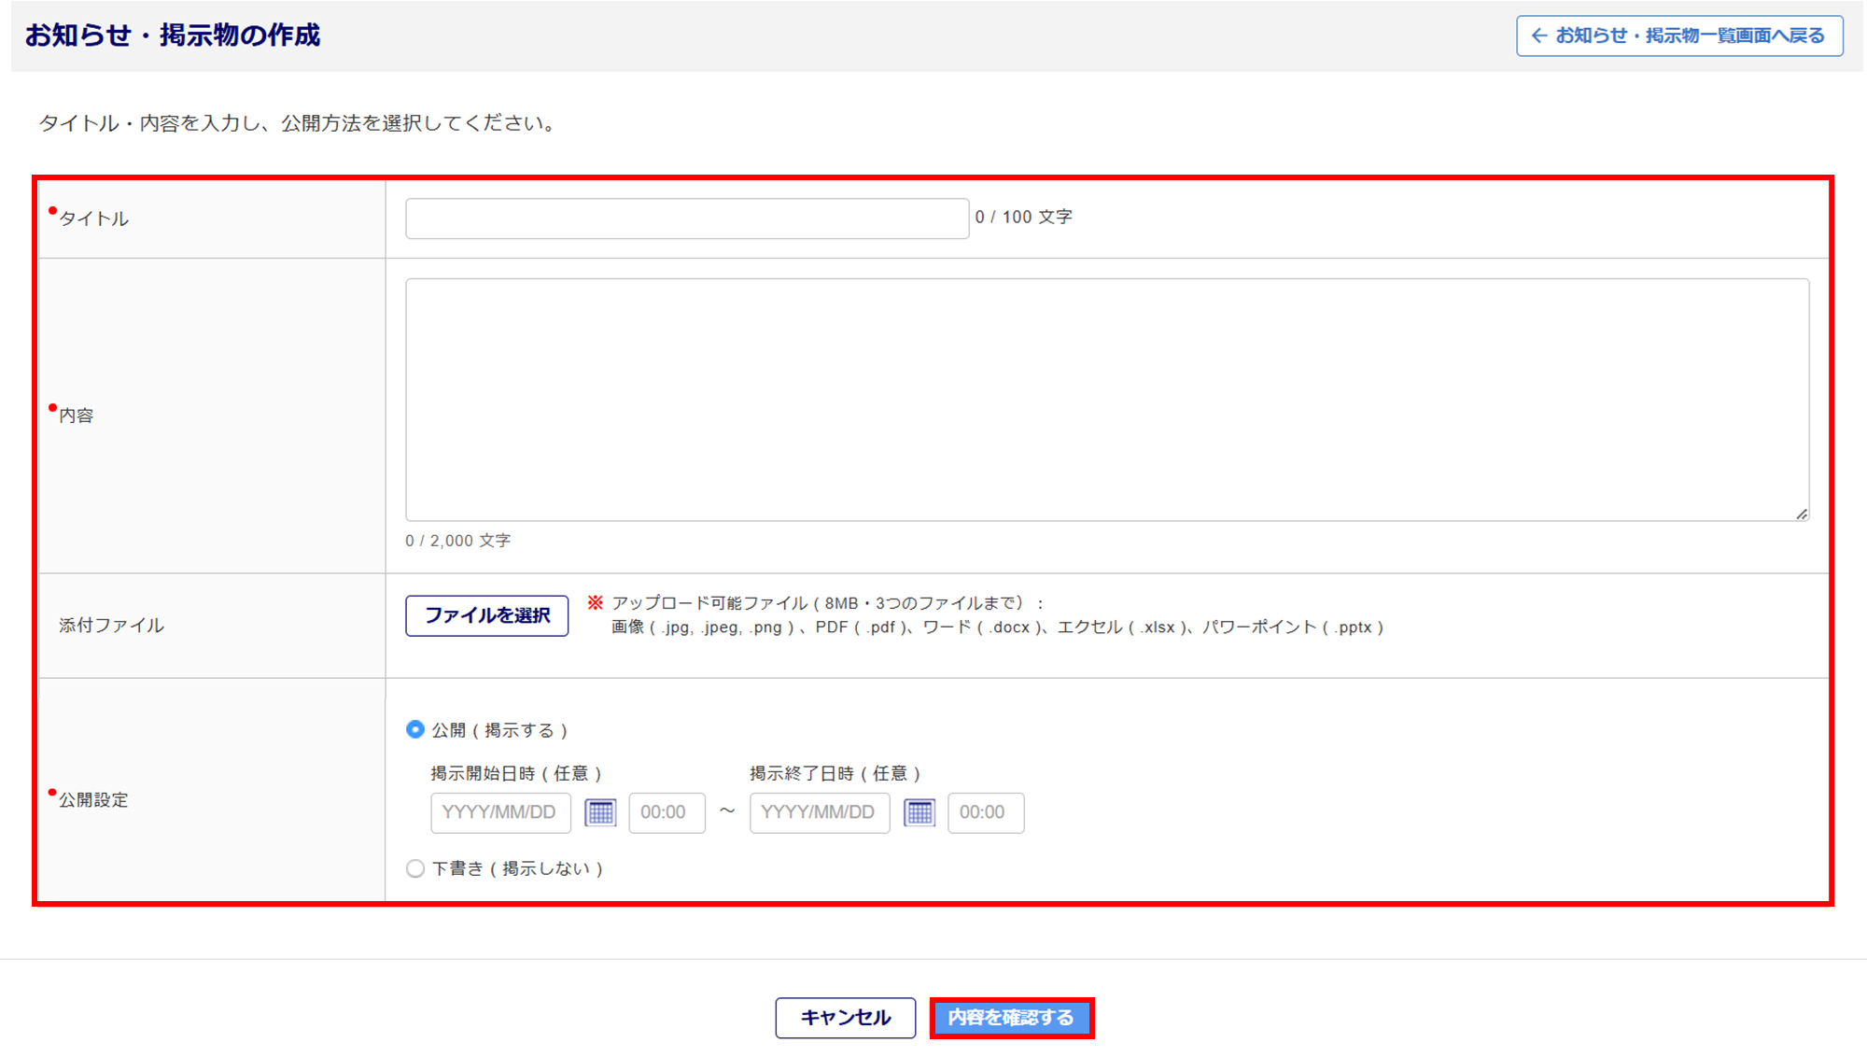The height and width of the screenshot is (1057, 1867).
Task: Click the お知らせ・掲示物の作成 page heading
Action: (x=173, y=35)
